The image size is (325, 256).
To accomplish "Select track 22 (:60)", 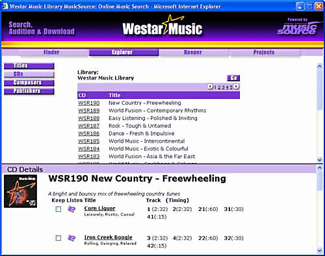I will [x=208, y=238].
